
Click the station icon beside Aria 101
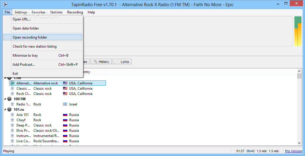pos(12,115)
